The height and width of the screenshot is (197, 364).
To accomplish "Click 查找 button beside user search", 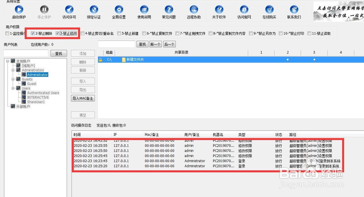I will (59, 53).
